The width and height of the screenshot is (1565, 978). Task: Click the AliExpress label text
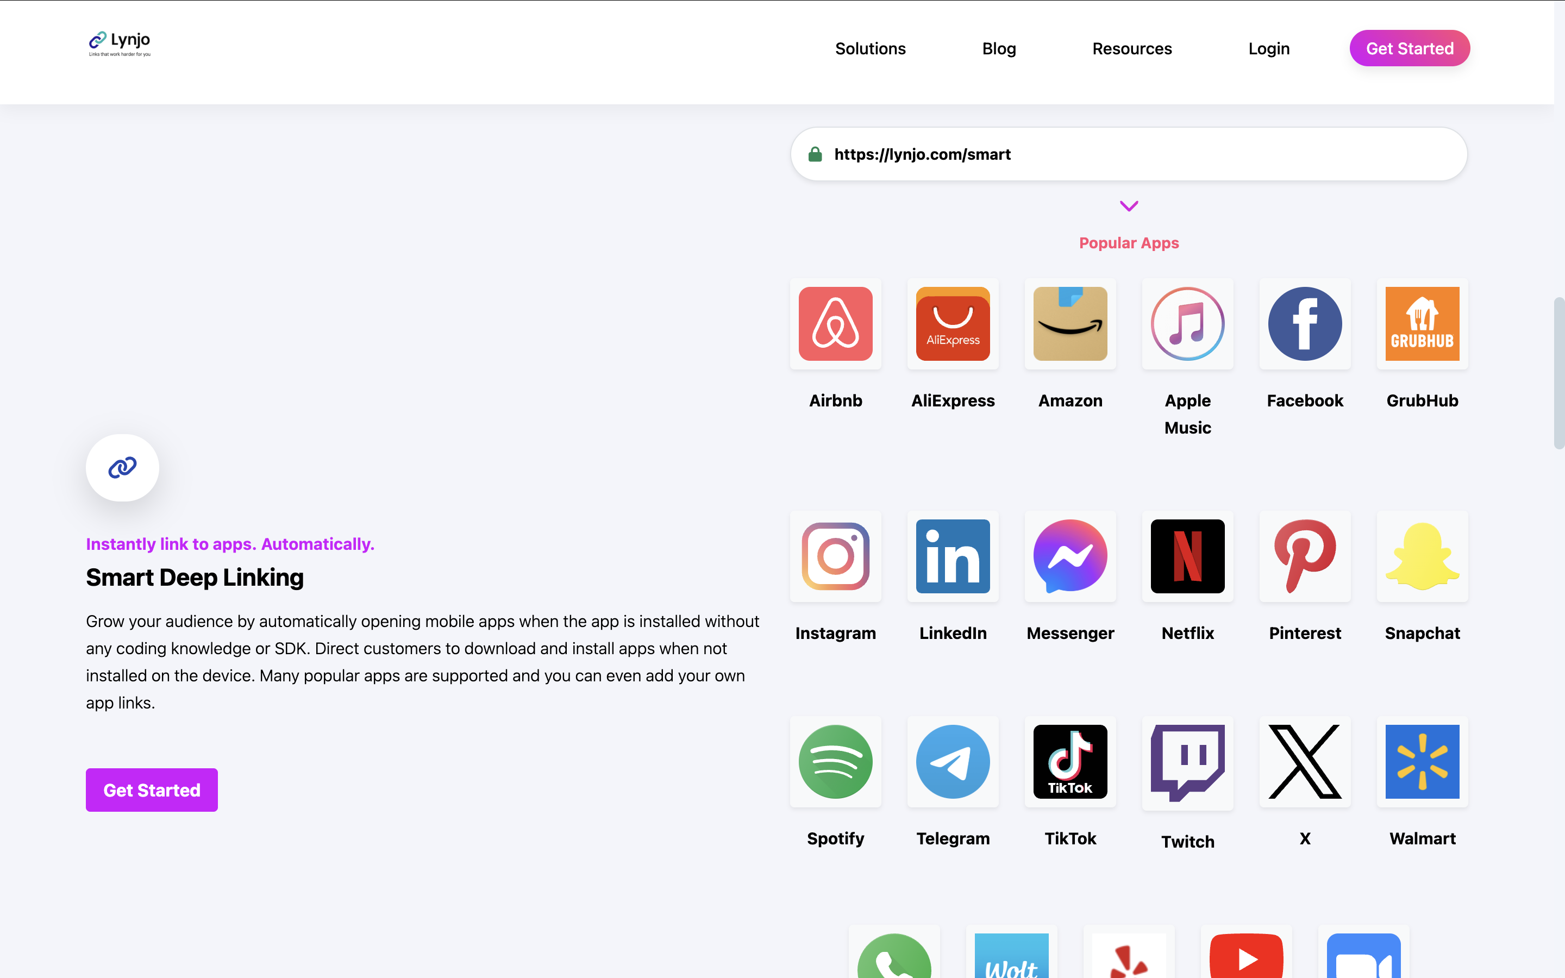953,401
